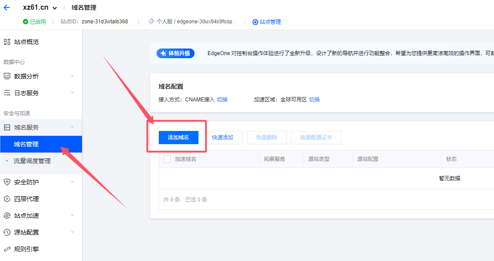Expand the 安全防护 menu chevron
The image size is (494, 261).
pyautogui.click(x=72, y=182)
